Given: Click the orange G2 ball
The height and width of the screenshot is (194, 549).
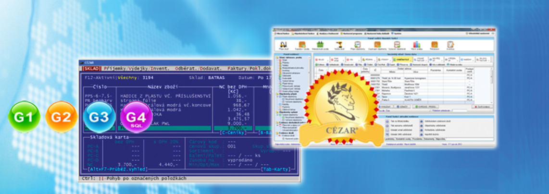Looking at the screenshot, I should pos(61,117).
